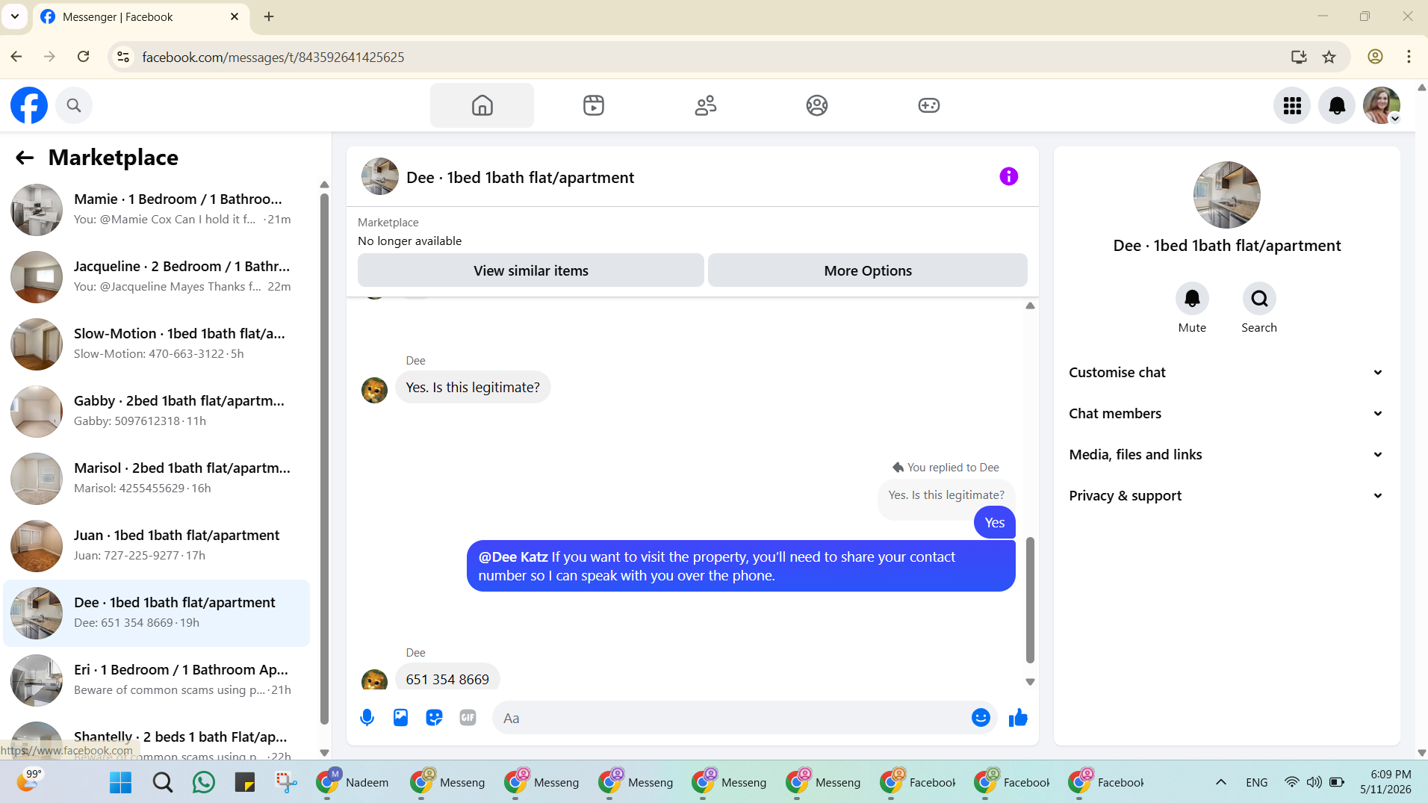Expand the Customise chat section
The width and height of the screenshot is (1428, 803).
[1226, 372]
